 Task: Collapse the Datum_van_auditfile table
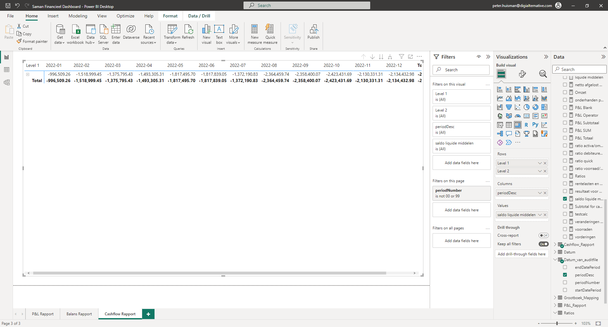(x=555, y=260)
